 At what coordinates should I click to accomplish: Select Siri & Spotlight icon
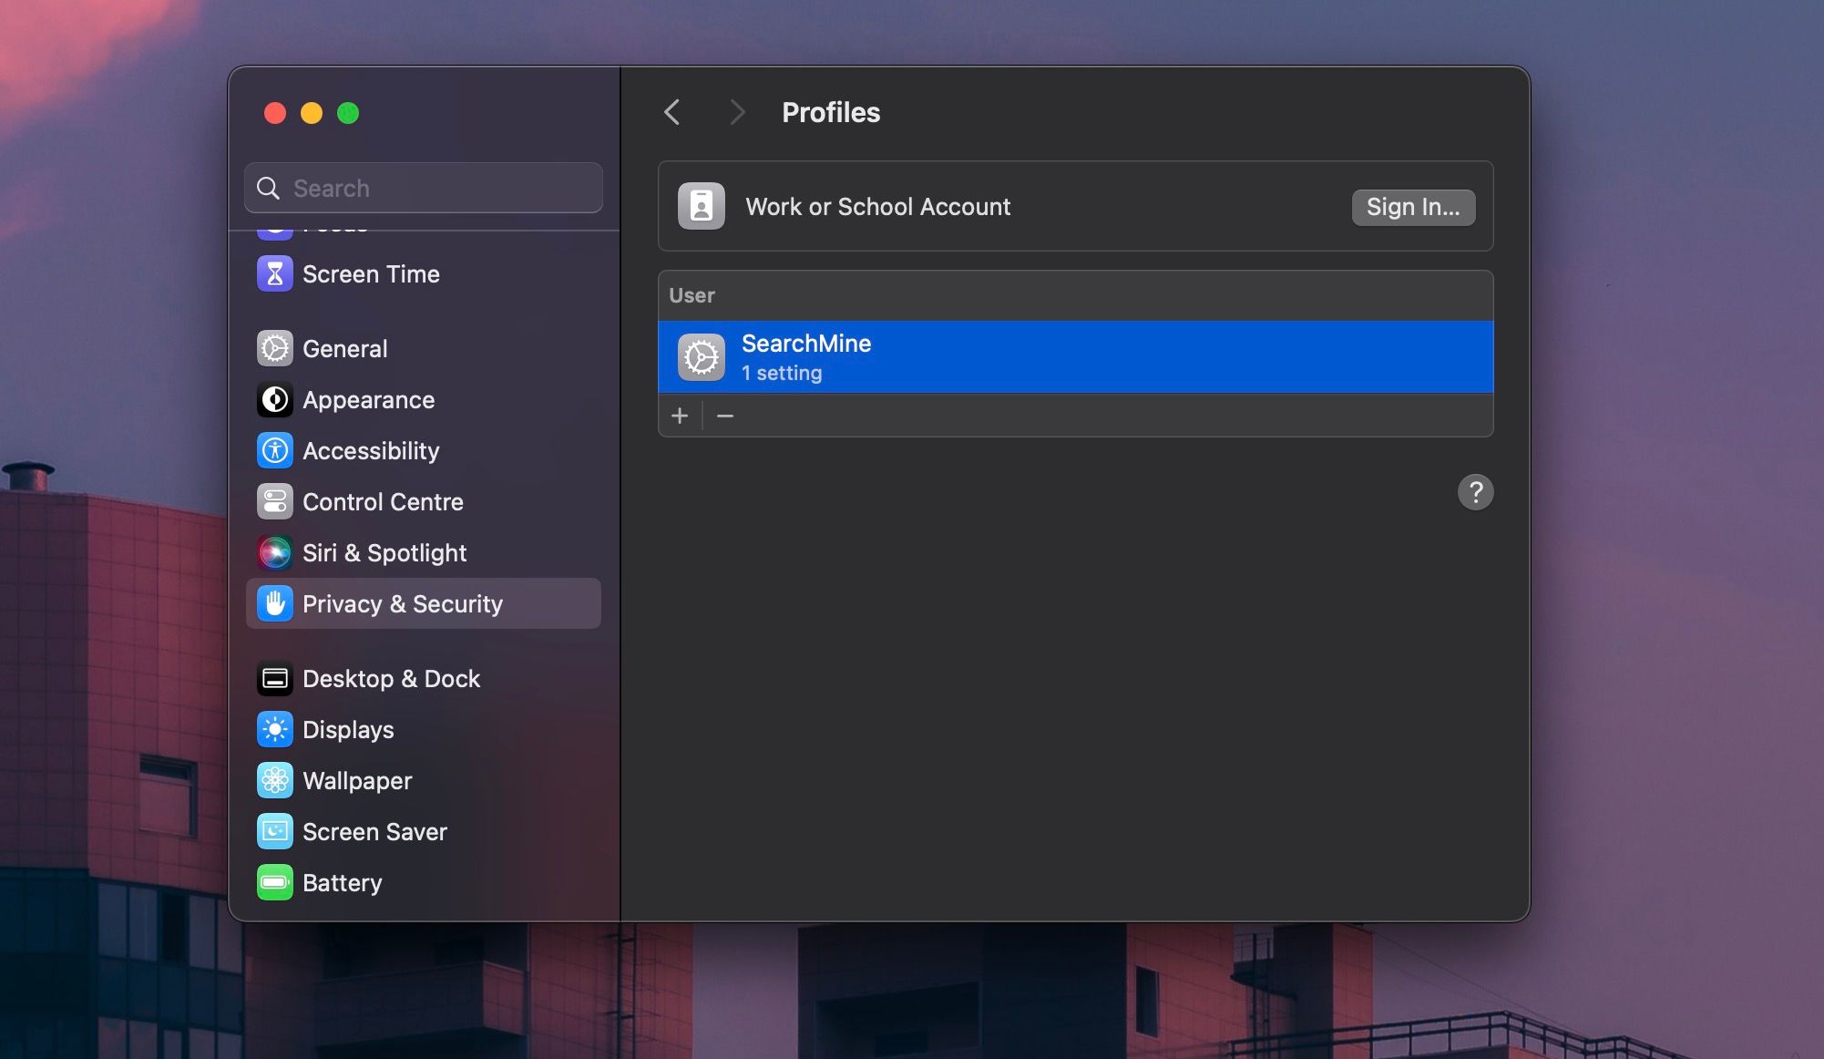pyautogui.click(x=275, y=552)
